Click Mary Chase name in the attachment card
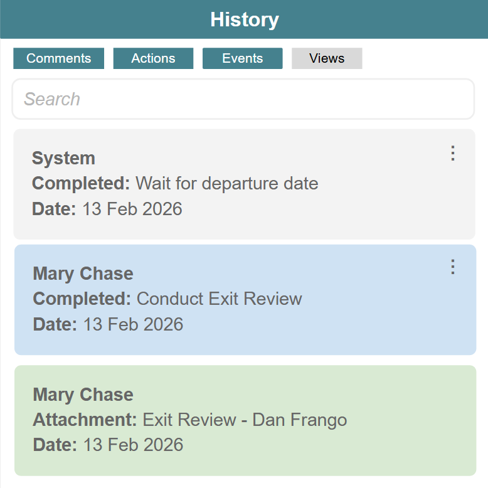The height and width of the screenshot is (488, 488). pos(83,395)
